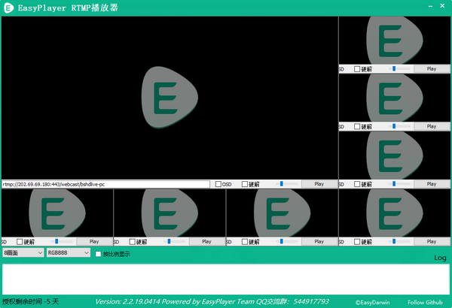Enable the OSD checkbox for main player
452x308 pixels.
218,184
